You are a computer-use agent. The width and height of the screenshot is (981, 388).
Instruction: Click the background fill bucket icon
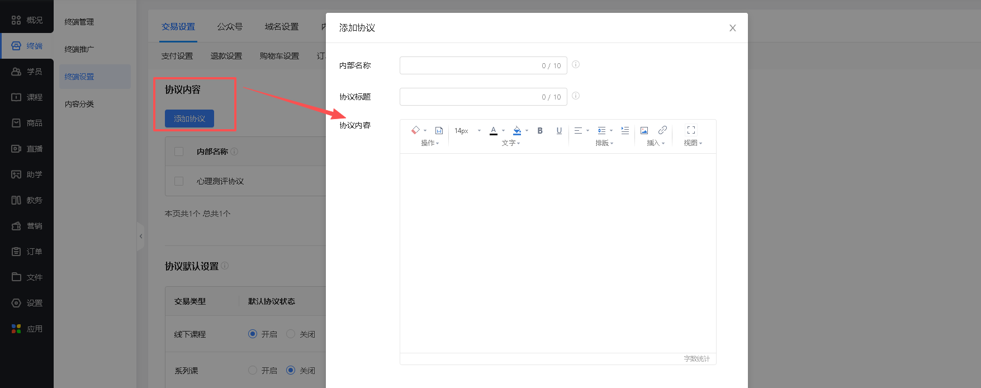pos(517,130)
